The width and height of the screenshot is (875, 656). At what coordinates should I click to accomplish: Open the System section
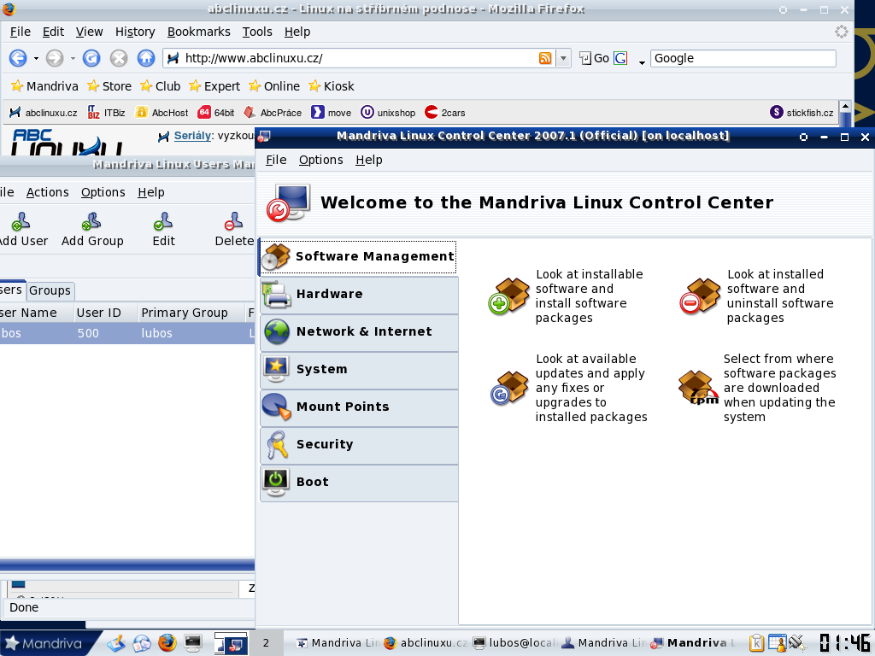tap(359, 369)
